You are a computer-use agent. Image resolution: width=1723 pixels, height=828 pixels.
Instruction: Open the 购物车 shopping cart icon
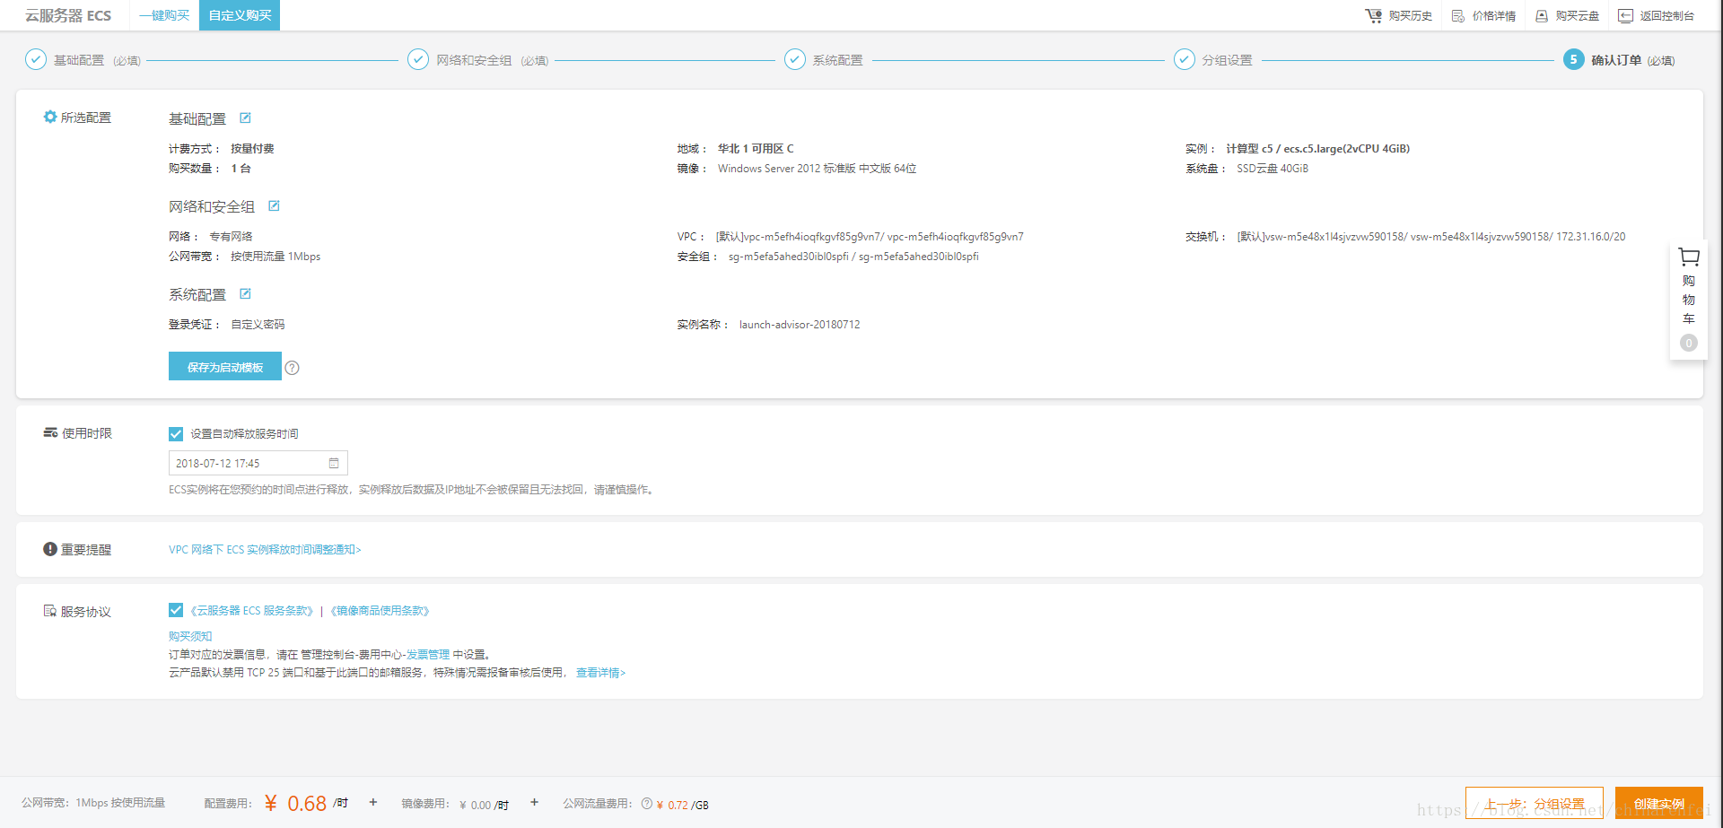[1689, 257]
